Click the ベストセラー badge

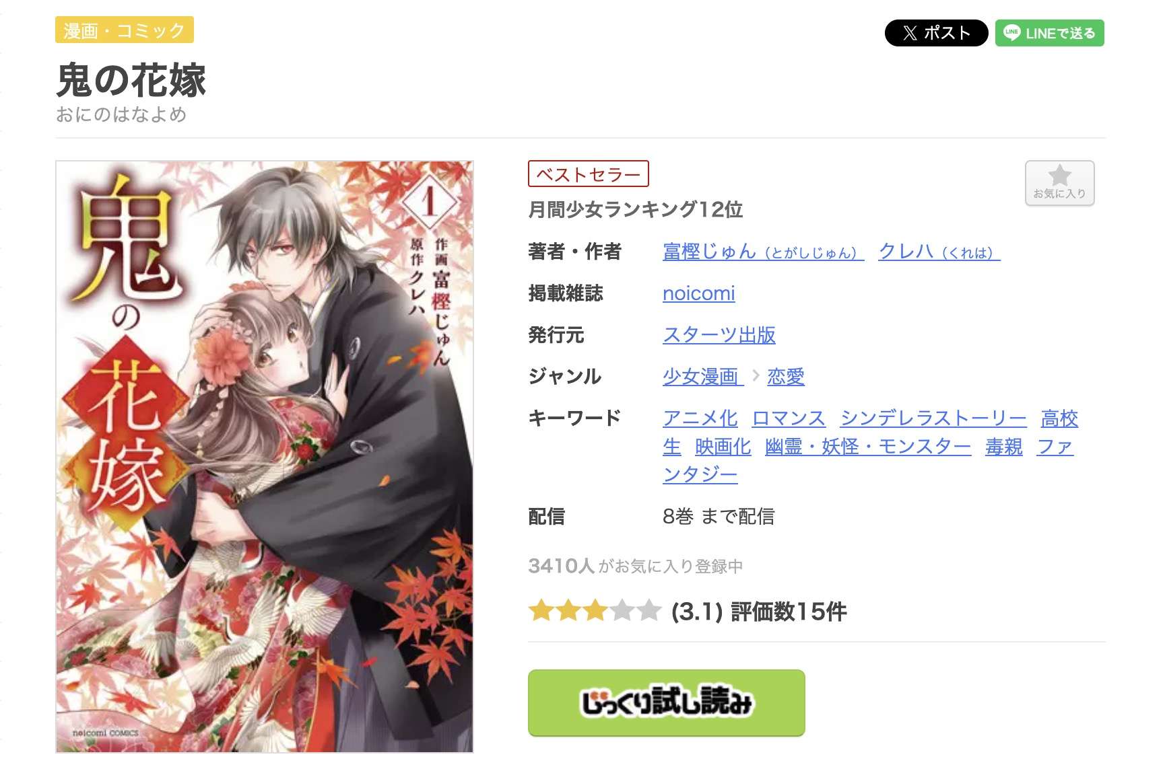pyautogui.click(x=588, y=174)
